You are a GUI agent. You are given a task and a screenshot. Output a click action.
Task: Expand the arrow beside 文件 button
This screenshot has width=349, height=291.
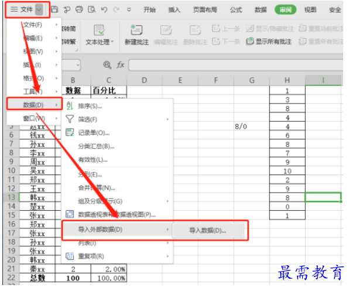[39, 9]
